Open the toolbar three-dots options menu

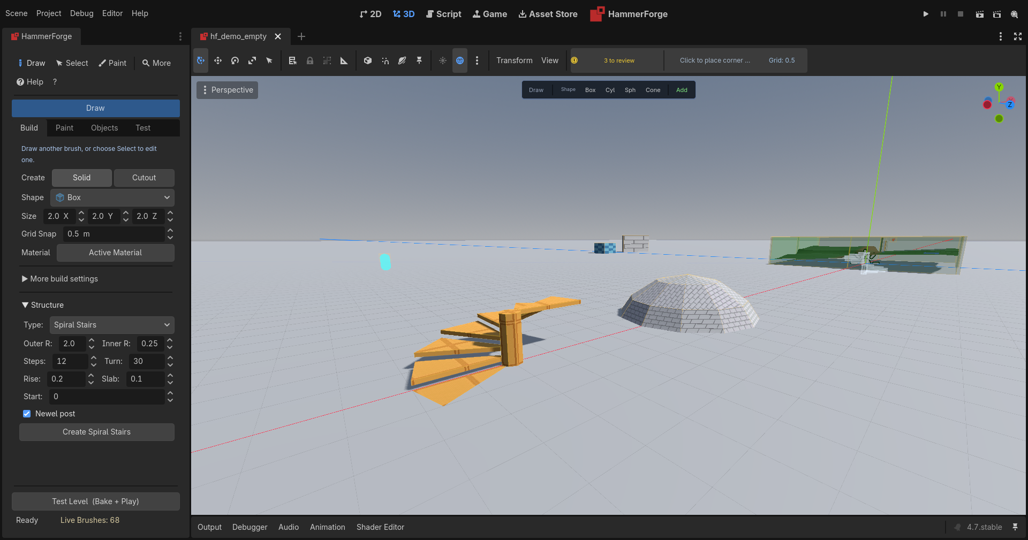(477, 60)
